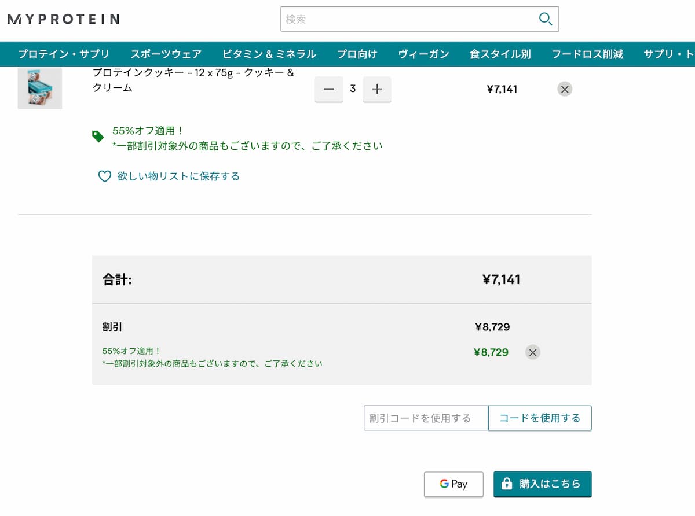Open the スポーツウェア menu
This screenshot has height=516, width=695.
click(x=166, y=54)
